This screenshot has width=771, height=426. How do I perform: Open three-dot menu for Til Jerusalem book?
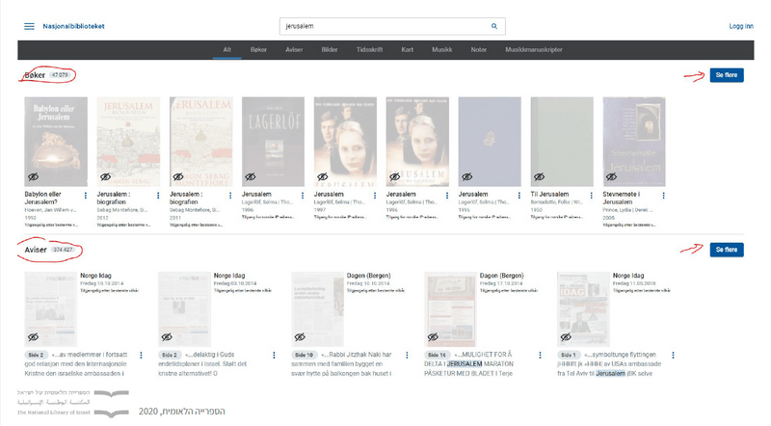pos(594,196)
